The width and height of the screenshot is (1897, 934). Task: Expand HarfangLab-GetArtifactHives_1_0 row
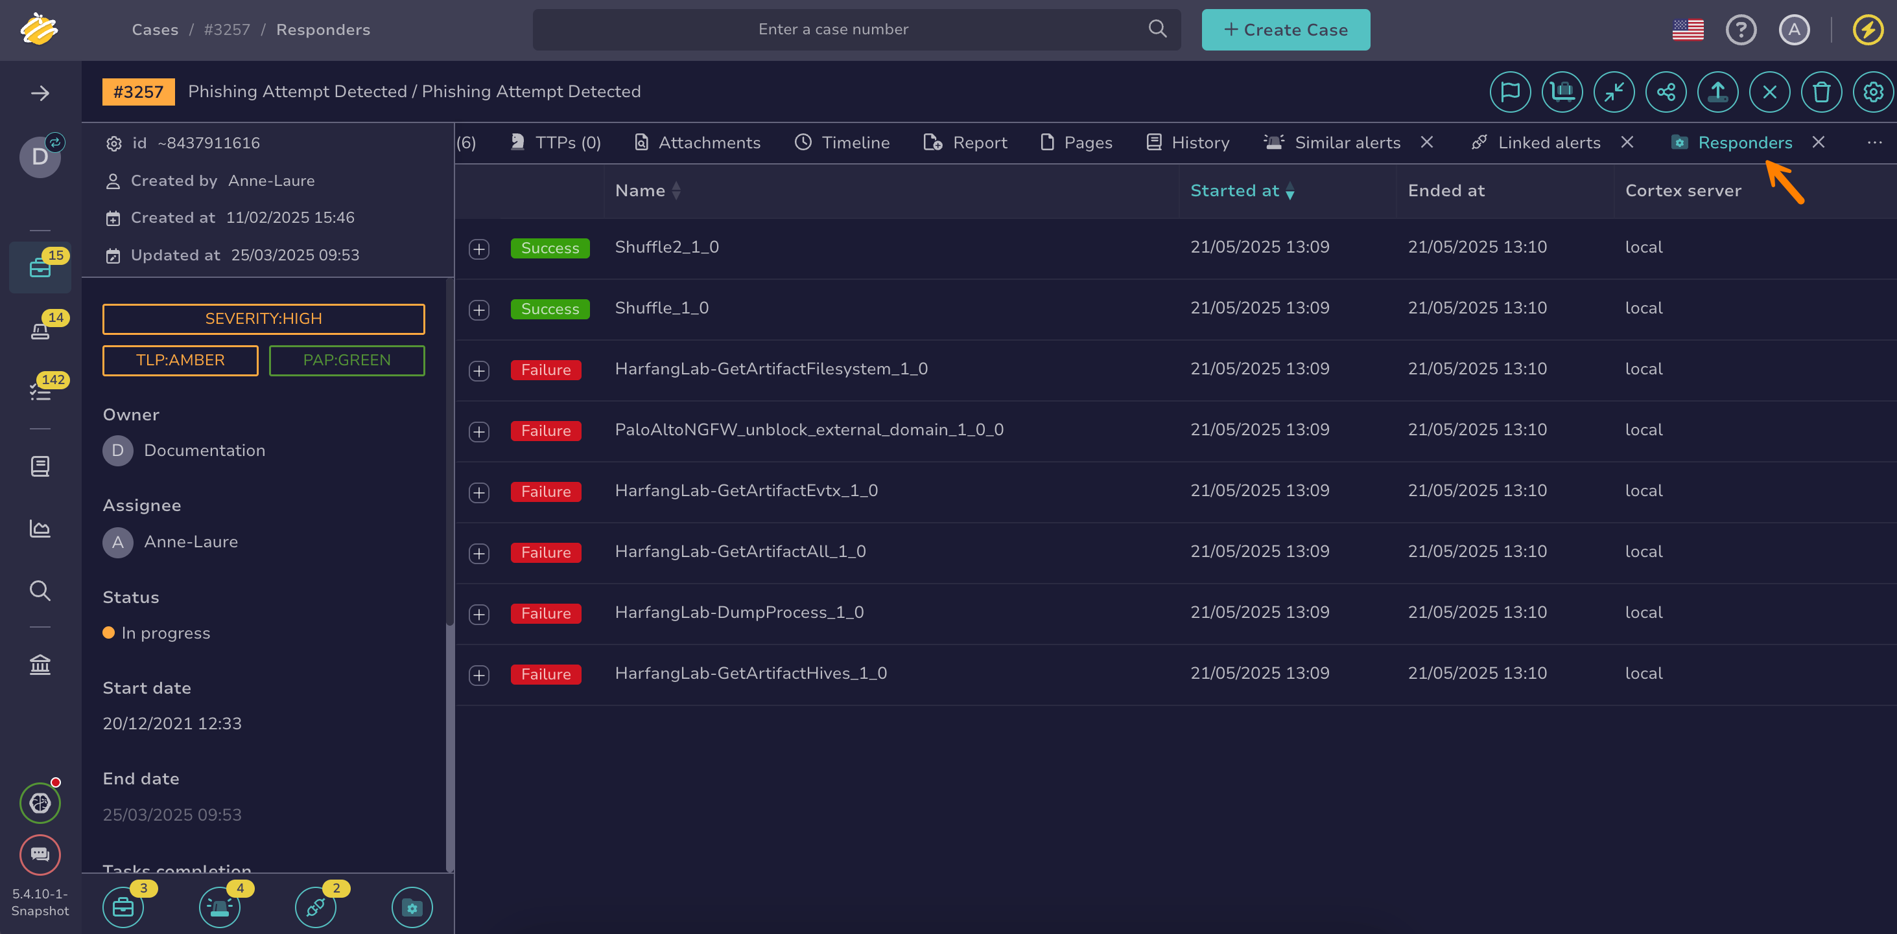tap(478, 675)
